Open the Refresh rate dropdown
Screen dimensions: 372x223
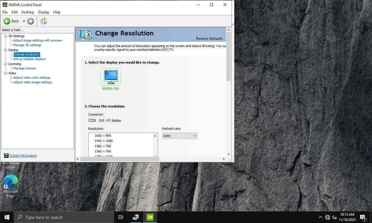[x=180, y=136]
